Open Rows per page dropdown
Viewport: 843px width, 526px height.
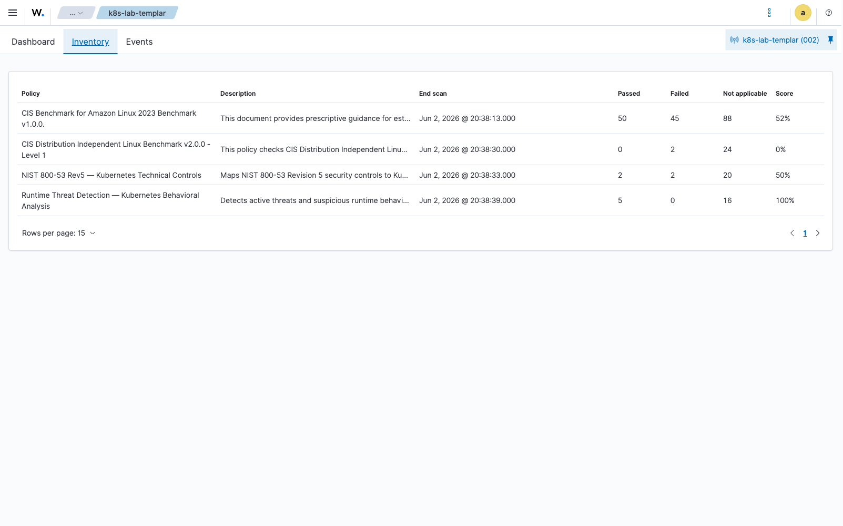(59, 233)
